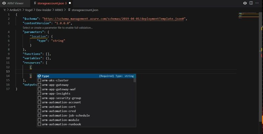The image size is (263, 134).
Task: Click snippet icon for arm-aks-cluster
Action: (39, 81)
